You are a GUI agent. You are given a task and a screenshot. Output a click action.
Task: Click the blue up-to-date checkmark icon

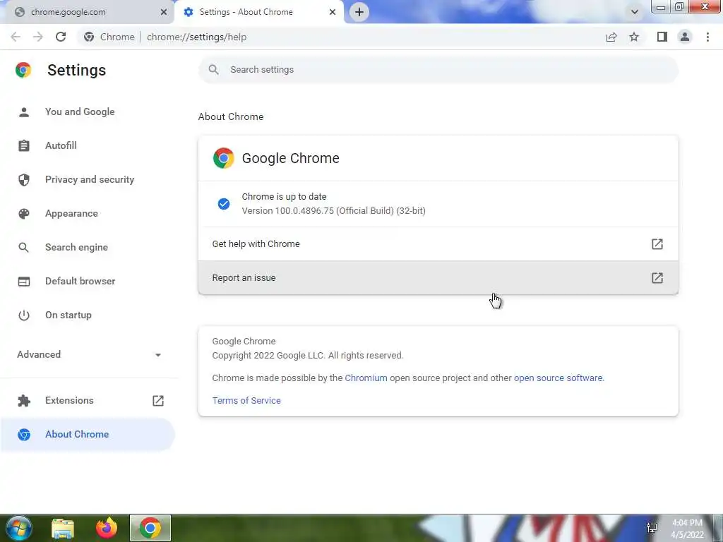tap(224, 204)
